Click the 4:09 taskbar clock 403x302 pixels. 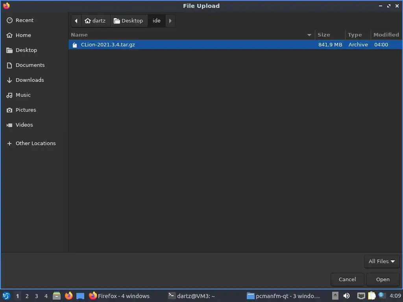pos(395,296)
